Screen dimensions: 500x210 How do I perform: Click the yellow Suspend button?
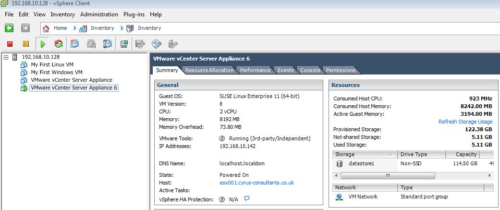[26, 44]
